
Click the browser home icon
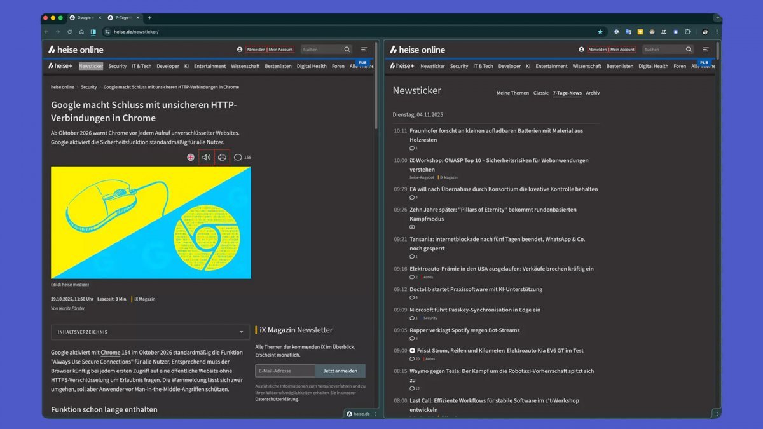click(x=81, y=32)
